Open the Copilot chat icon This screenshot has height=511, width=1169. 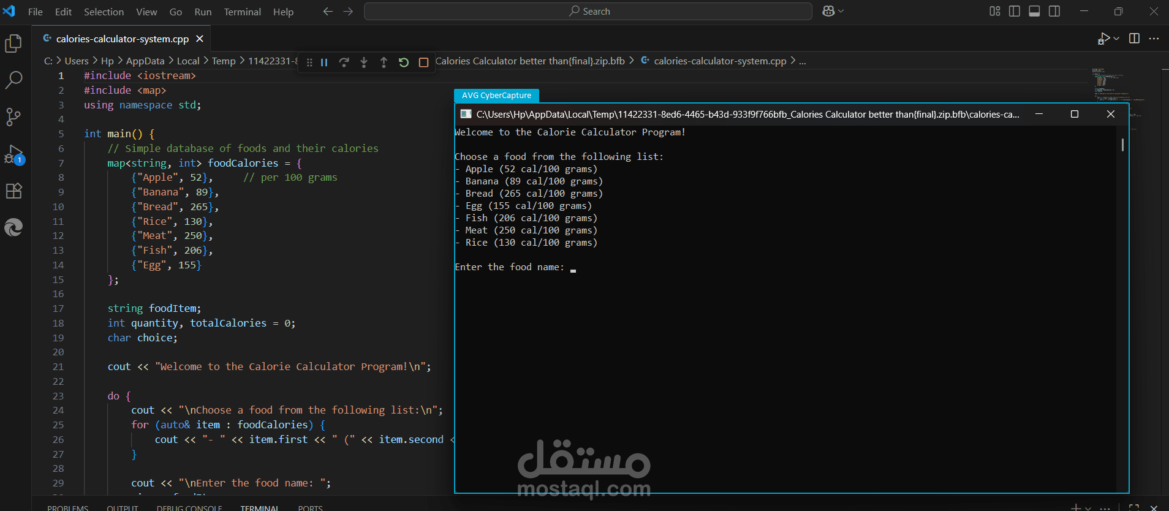coord(828,11)
